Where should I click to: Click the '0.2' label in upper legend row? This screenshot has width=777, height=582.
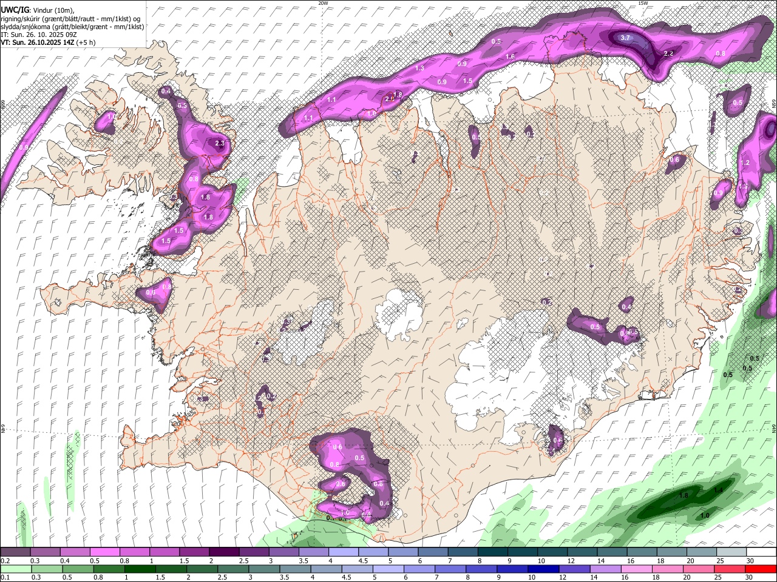pos(5,561)
